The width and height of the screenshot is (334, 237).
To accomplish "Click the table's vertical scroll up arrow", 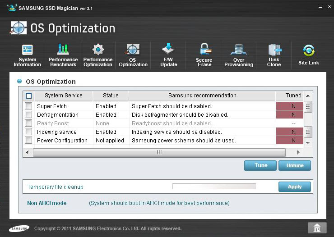I will (308, 96).
